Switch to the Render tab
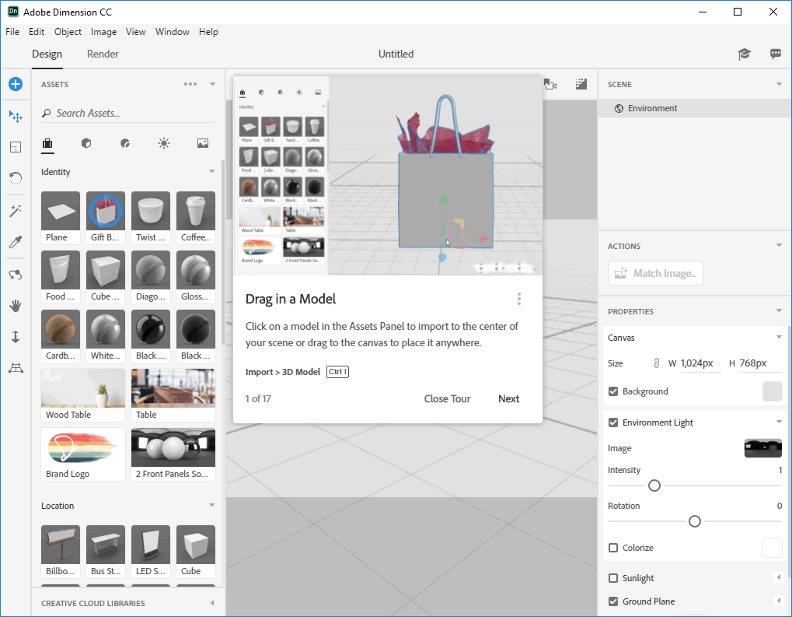This screenshot has height=617, width=792. pos(102,54)
